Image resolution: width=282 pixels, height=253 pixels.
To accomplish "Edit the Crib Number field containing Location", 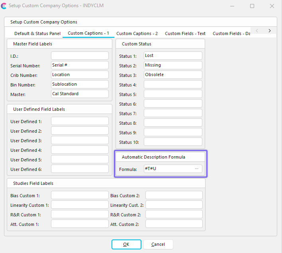I will [80, 75].
